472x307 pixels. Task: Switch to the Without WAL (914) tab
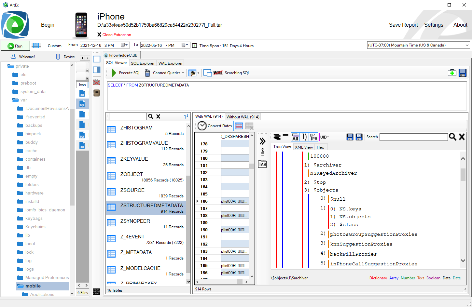coord(243,117)
